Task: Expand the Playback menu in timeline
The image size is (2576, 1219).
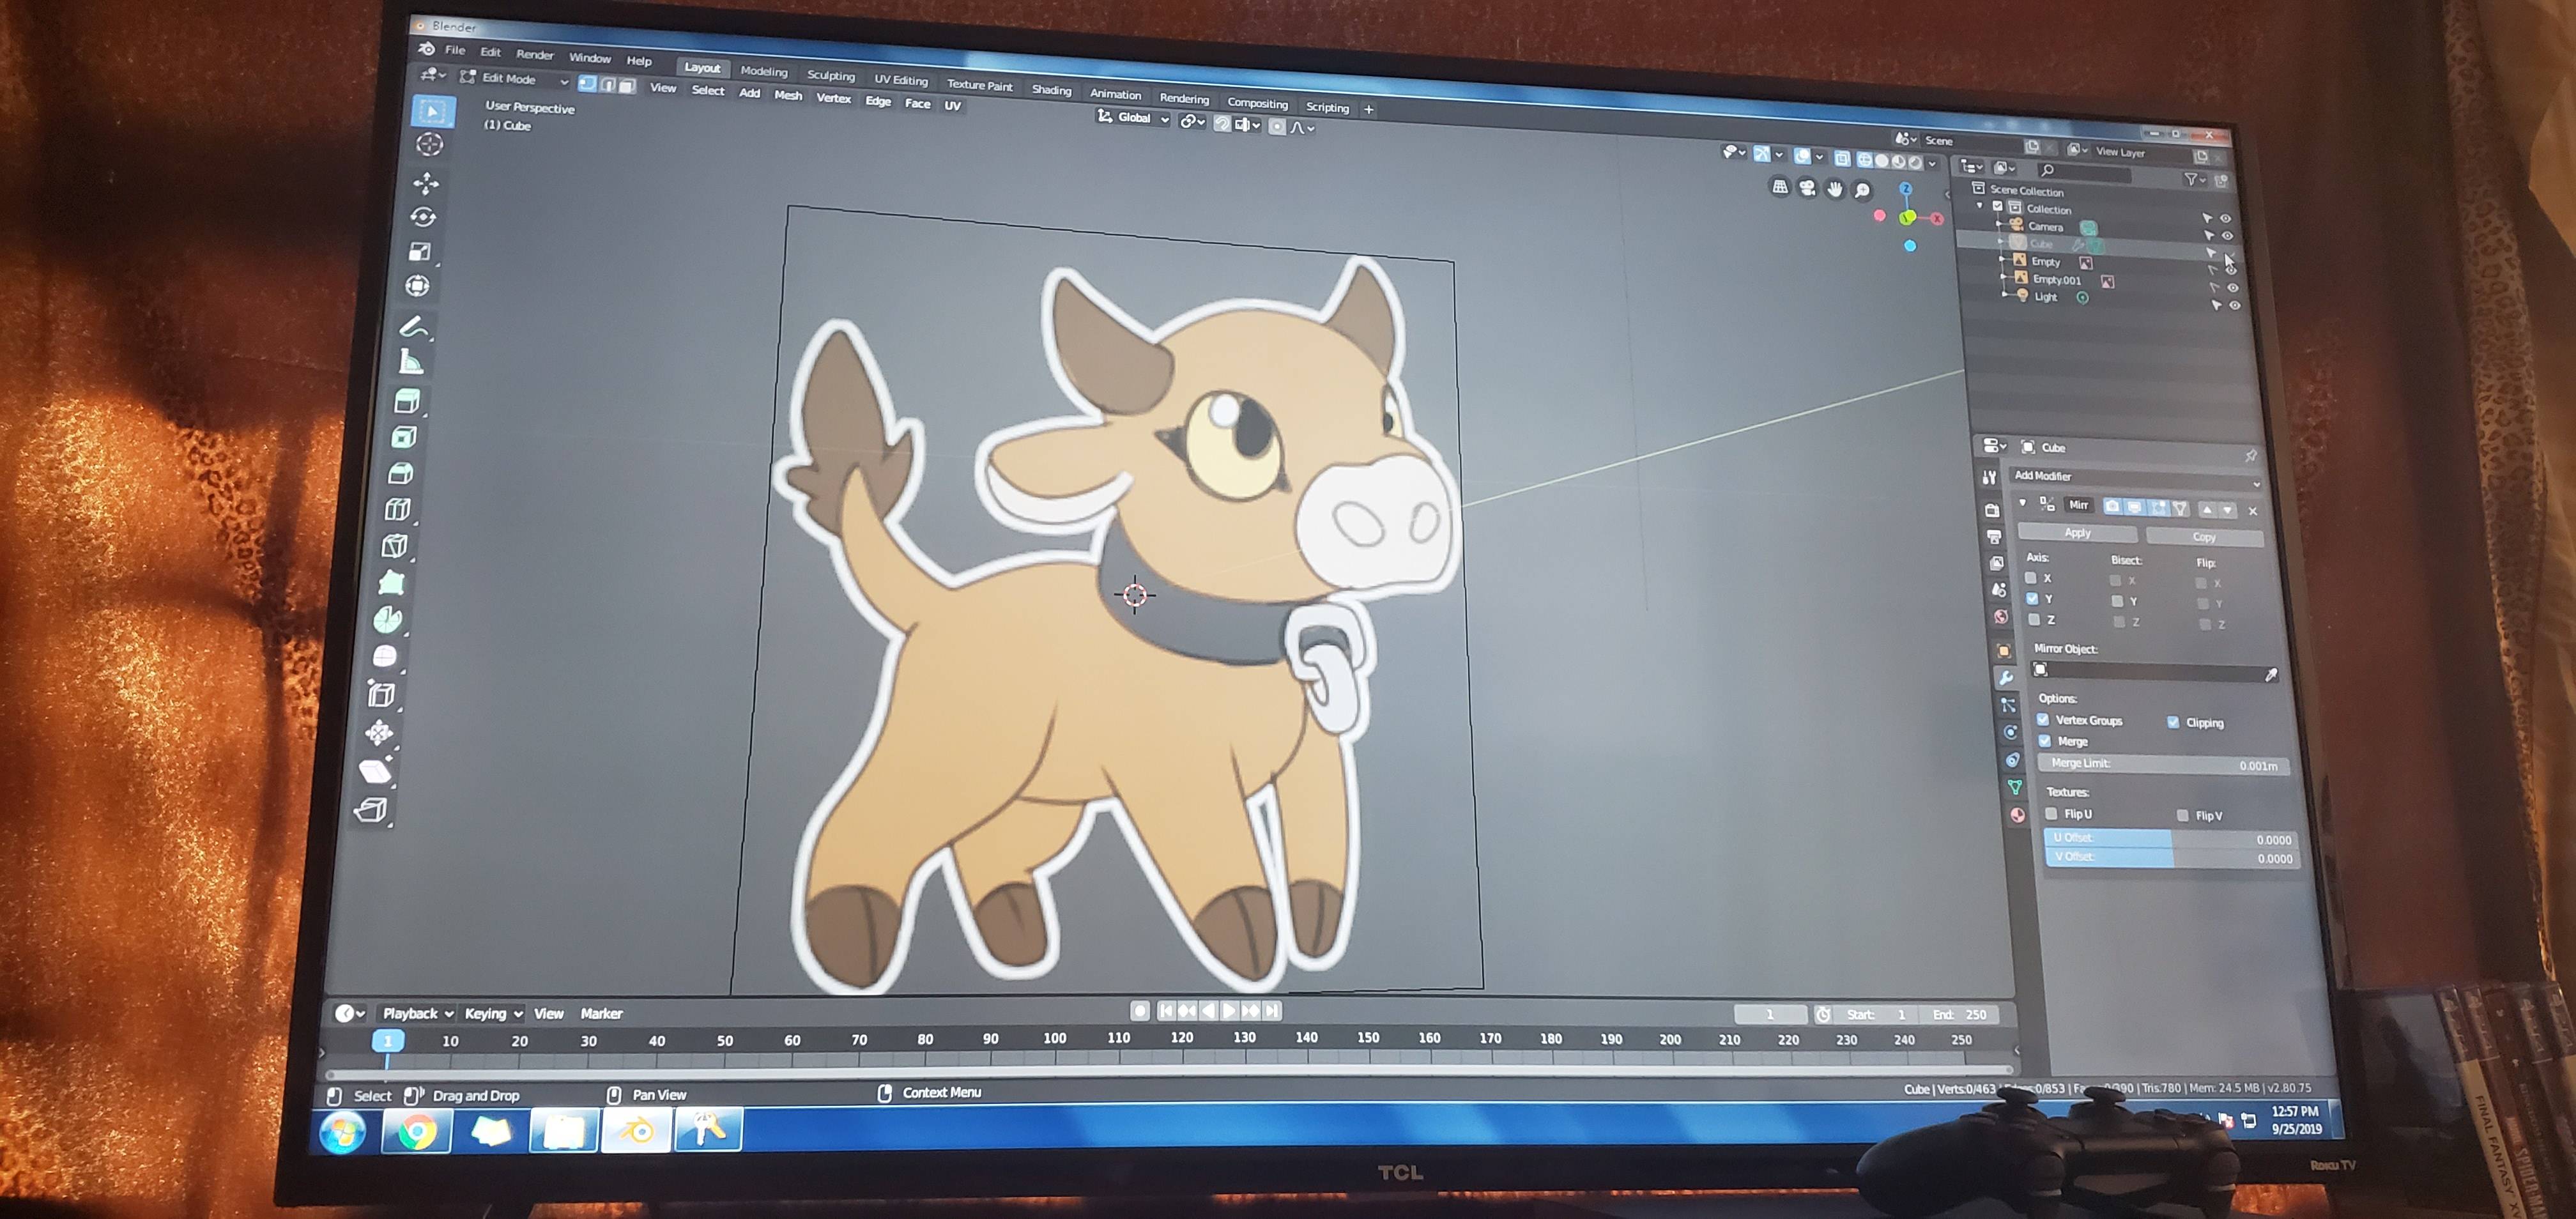Action: [417, 1013]
